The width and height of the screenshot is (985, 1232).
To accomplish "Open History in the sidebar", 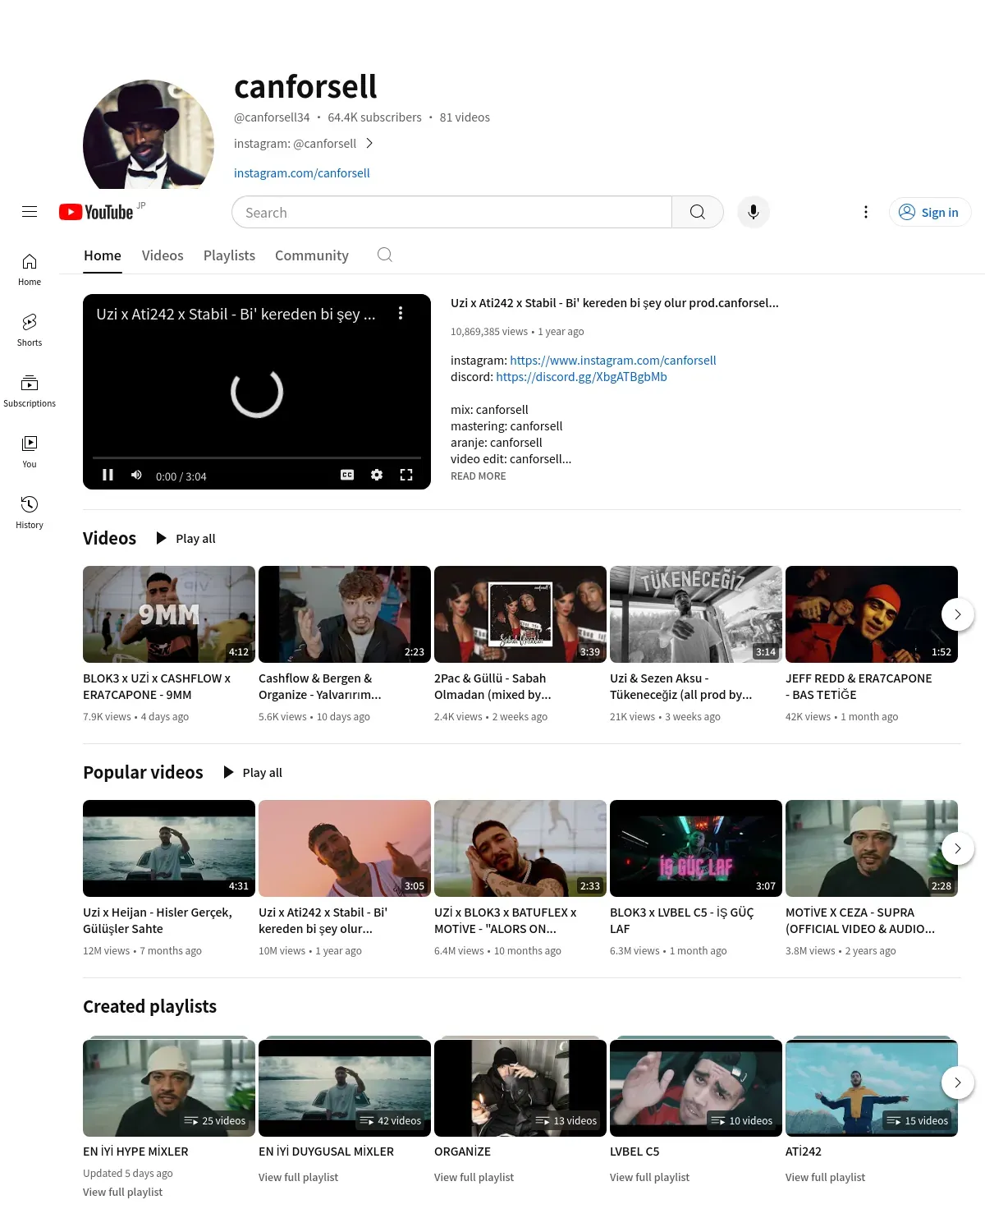I will click(x=30, y=513).
